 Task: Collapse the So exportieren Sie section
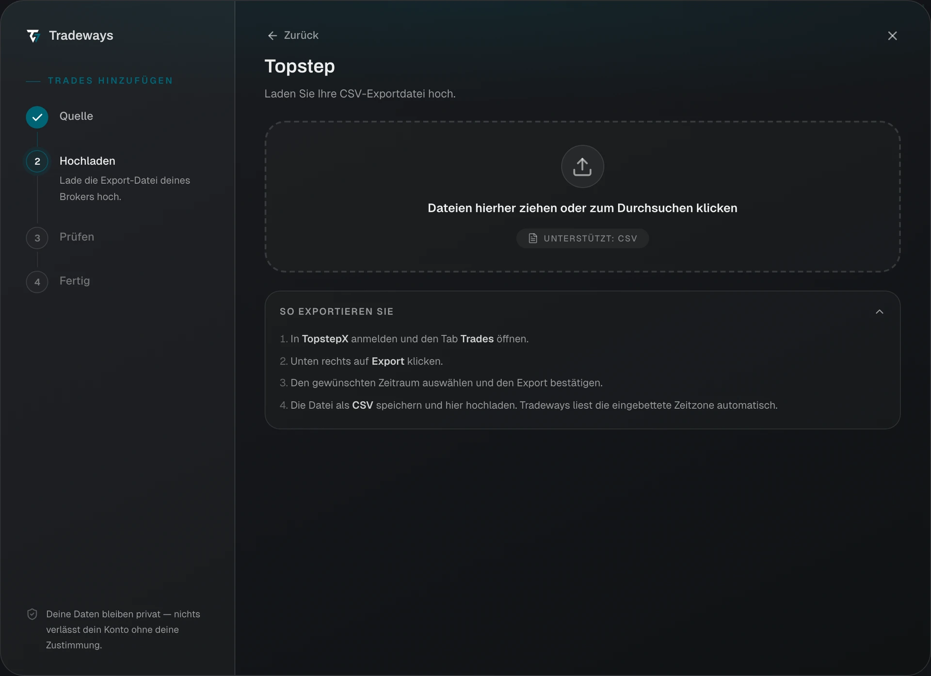point(880,312)
